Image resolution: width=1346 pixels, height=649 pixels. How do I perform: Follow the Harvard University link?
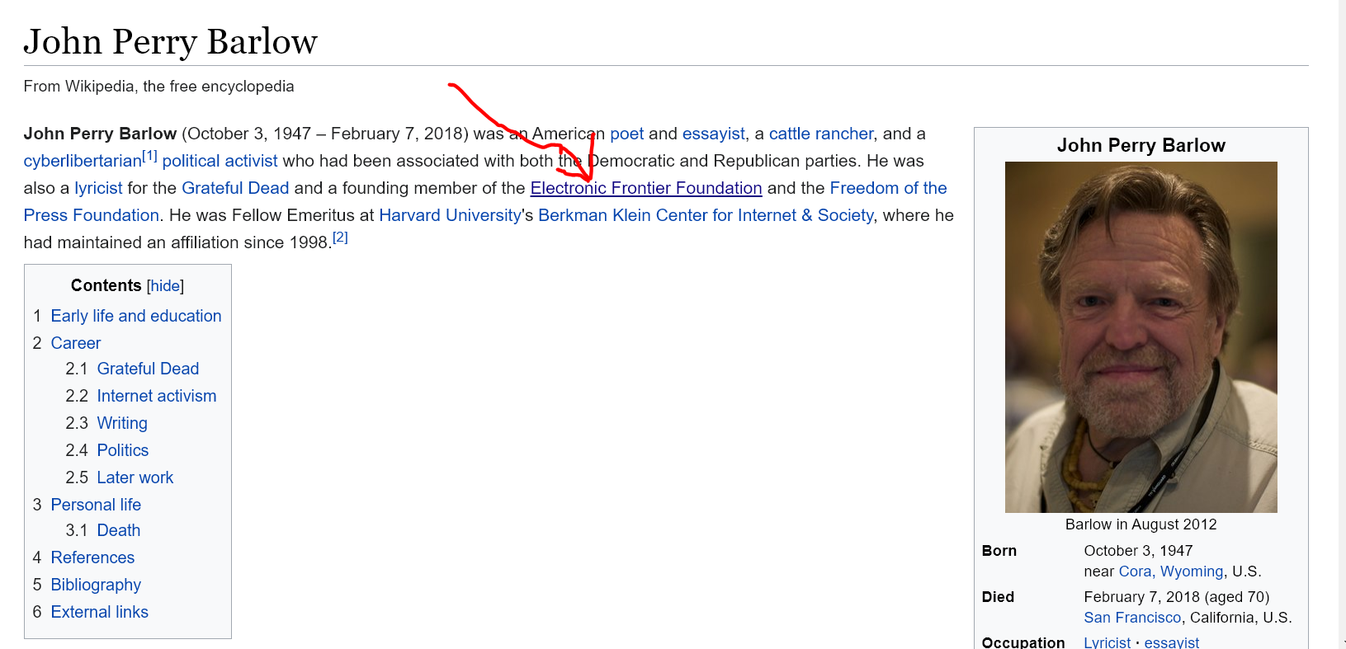[450, 215]
